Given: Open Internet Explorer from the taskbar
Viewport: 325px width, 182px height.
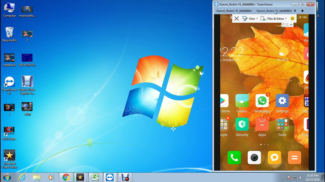Looking at the screenshot, I should coord(22,177).
